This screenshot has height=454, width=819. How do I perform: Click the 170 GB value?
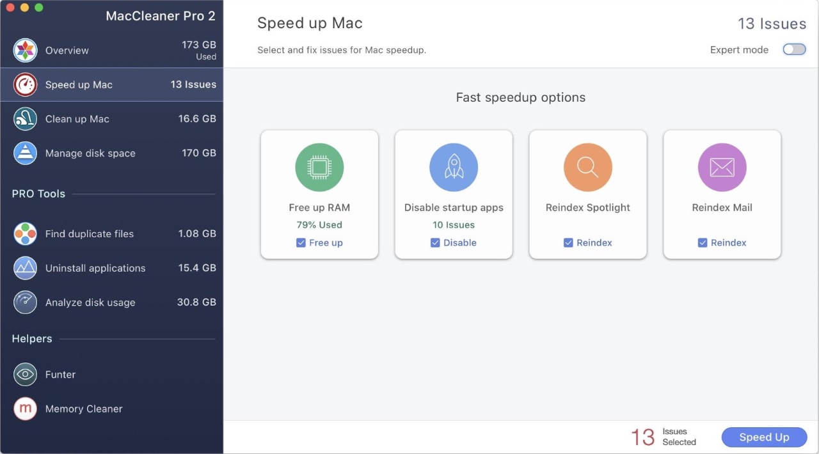pos(199,153)
